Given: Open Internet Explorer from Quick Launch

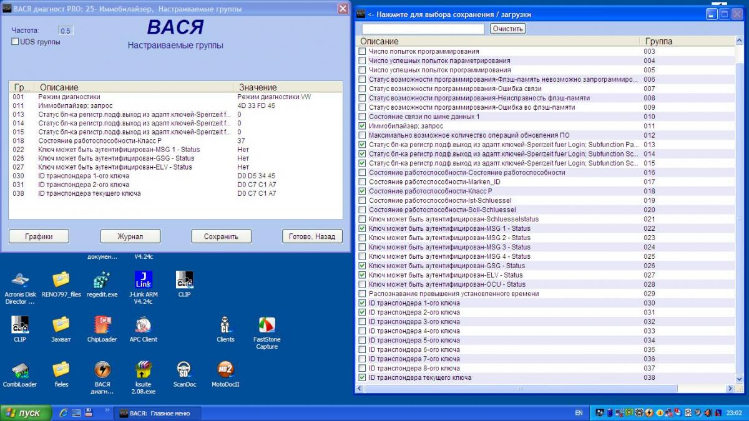Looking at the screenshot, I should tap(63, 413).
